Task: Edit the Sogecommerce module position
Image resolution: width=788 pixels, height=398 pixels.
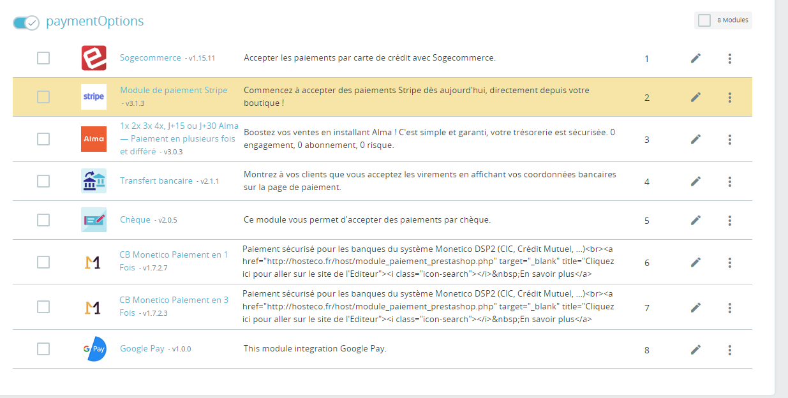Action: click(695, 59)
